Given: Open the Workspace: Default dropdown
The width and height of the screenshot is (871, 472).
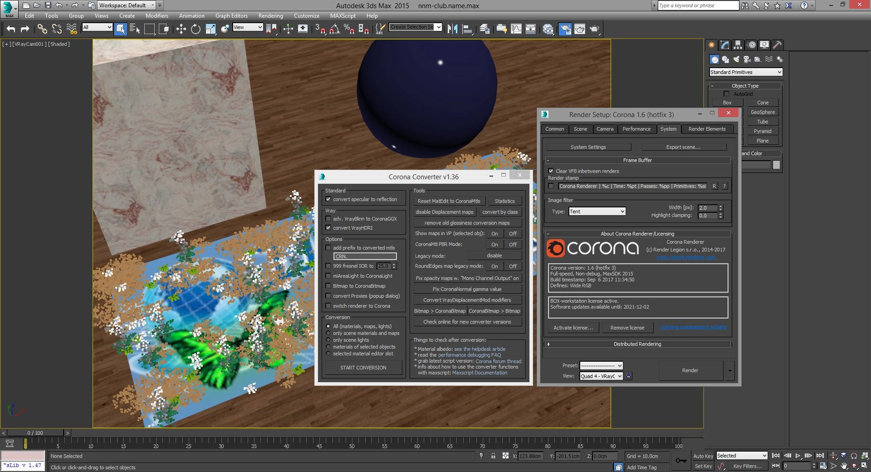Looking at the screenshot, I should [127, 5].
